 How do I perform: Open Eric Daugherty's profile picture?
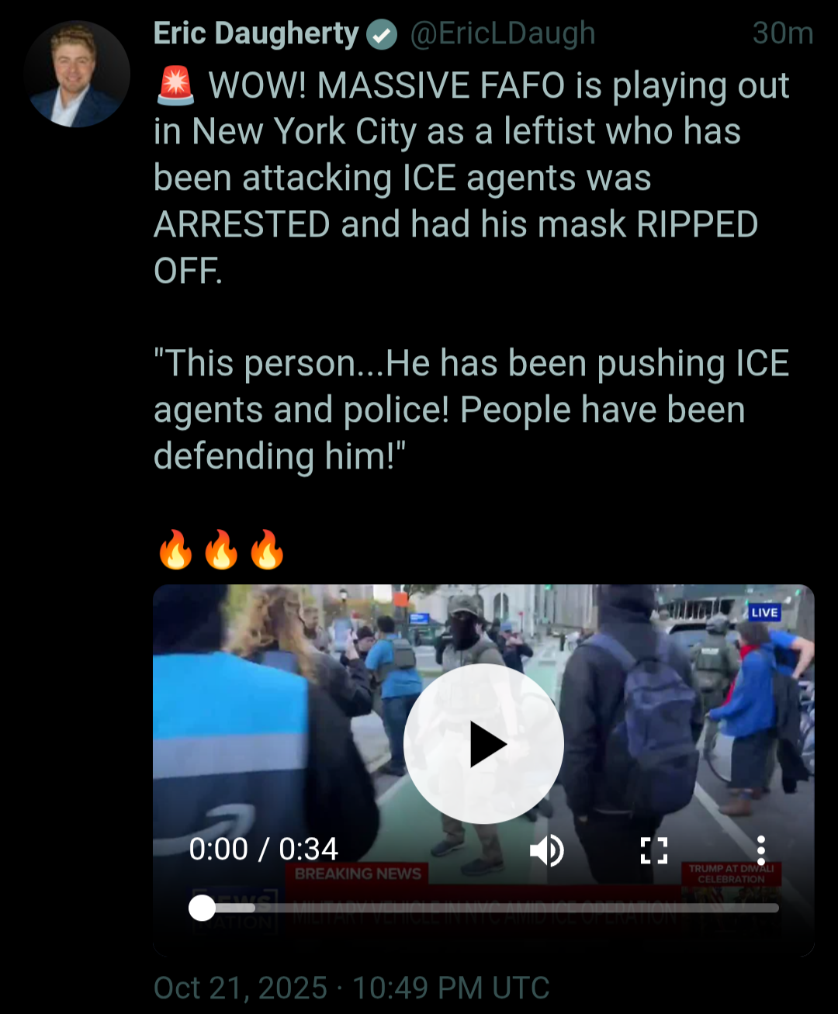coord(77,74)
